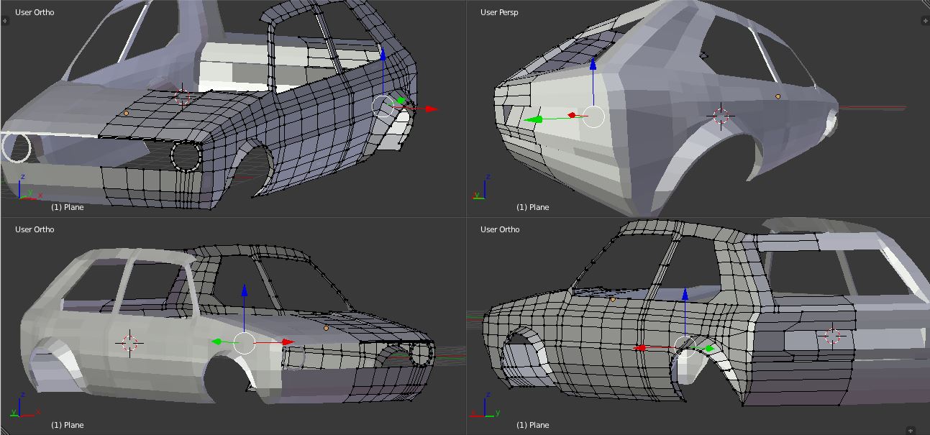Screen dimensions: 930x435
Task: Grab the area split corner widget at top right
Action: pyautogui.click(x=925, y=4)
